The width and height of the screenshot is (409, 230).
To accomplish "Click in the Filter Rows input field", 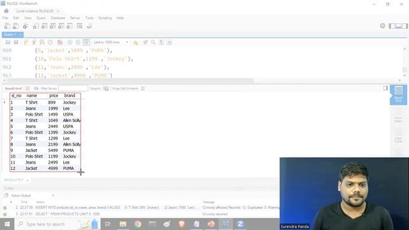I will coord(73,89).
